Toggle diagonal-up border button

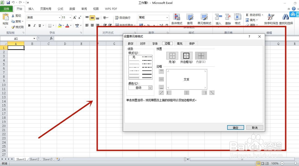coord(161,93)
